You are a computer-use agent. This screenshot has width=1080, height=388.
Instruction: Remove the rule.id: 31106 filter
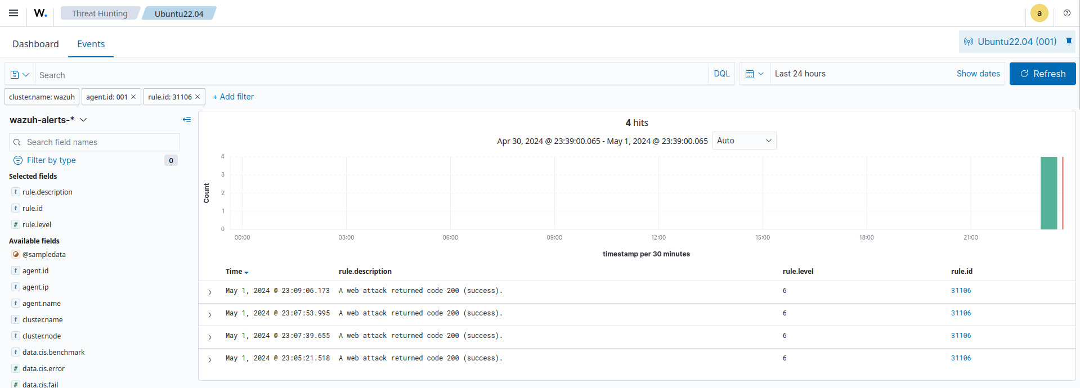point(198,97)
